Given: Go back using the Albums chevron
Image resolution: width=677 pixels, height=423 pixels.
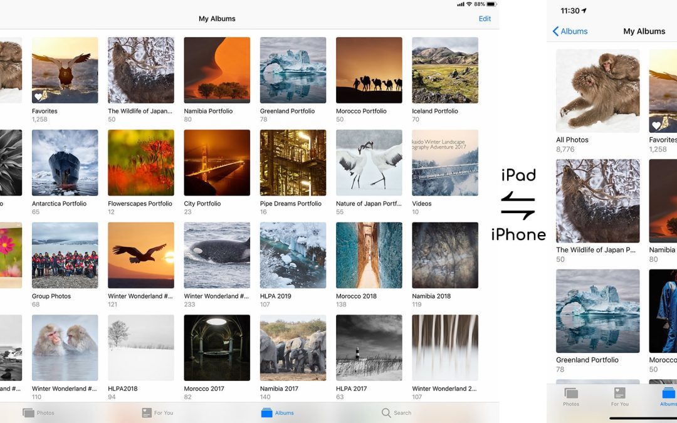Looking at the screenshot, I should (x=556, y=31).
